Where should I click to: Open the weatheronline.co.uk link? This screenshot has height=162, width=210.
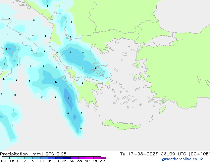182,159
